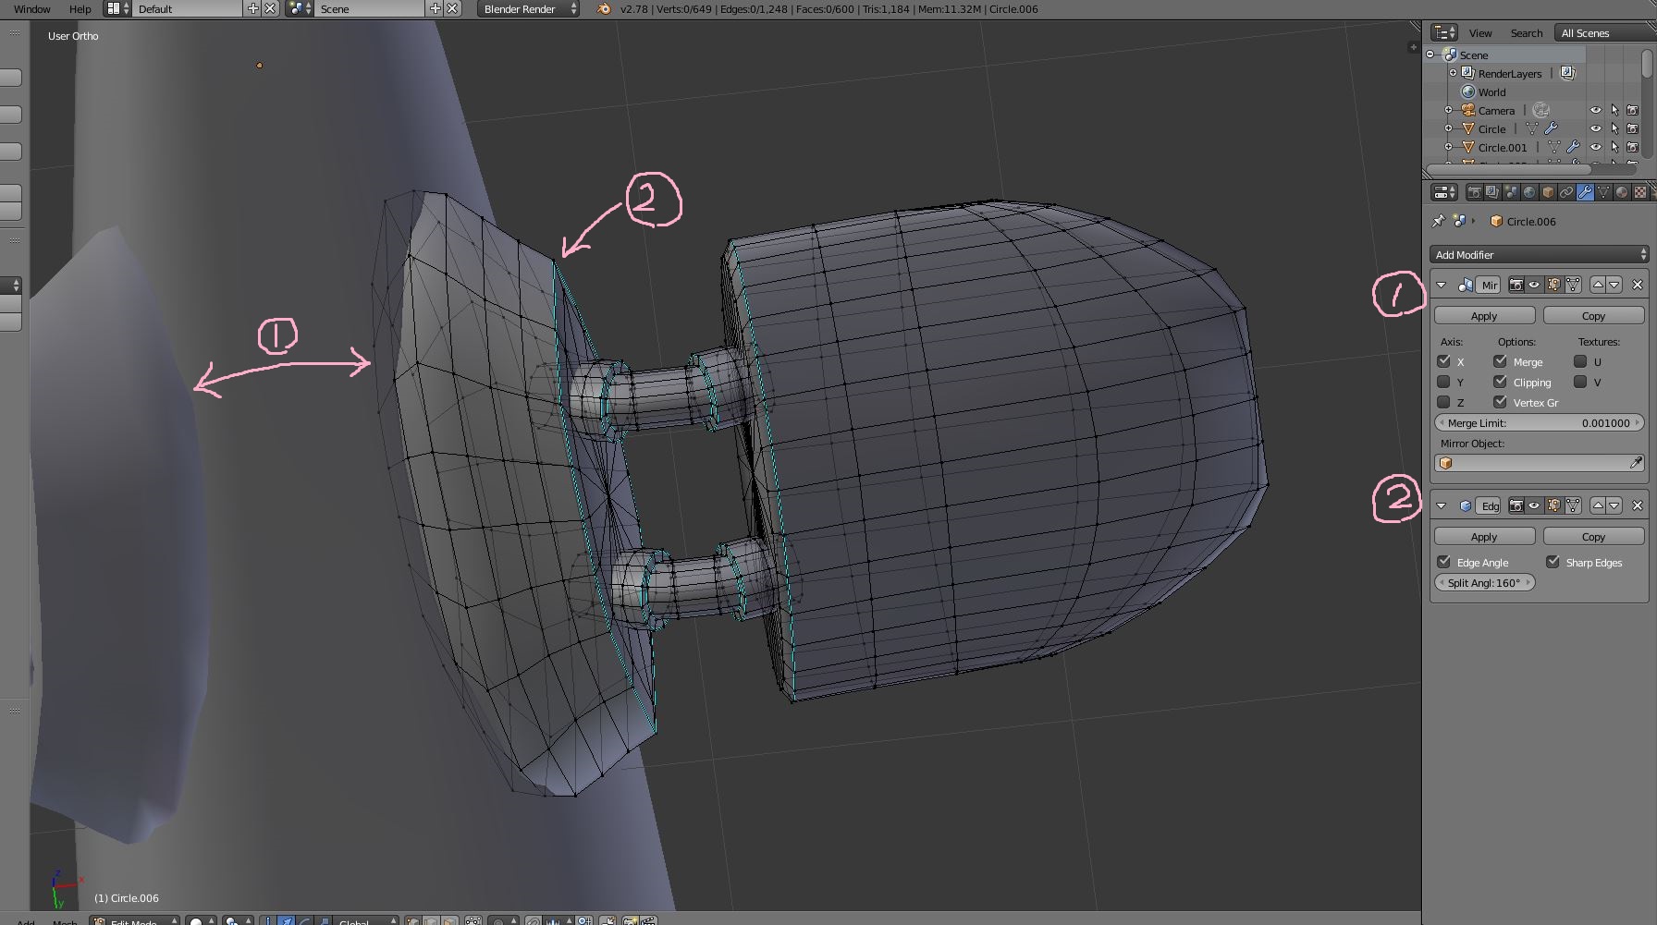Toggle Mirror modifier viewport visibility eye
This screenshot has height=925, width=1657.
click(1534, 285)
